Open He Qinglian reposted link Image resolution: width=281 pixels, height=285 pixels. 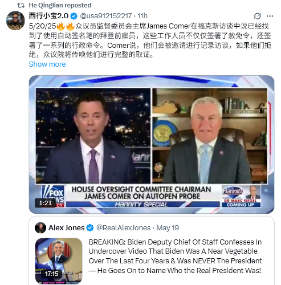(x=60, y=5)
